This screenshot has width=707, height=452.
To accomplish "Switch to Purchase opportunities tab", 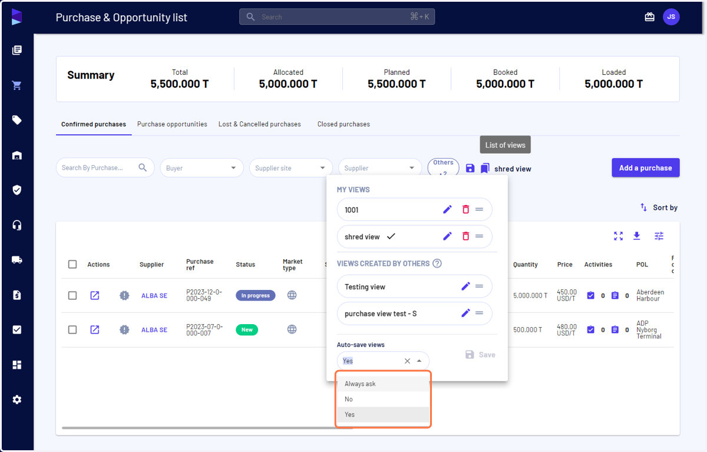I will (172, 124).
